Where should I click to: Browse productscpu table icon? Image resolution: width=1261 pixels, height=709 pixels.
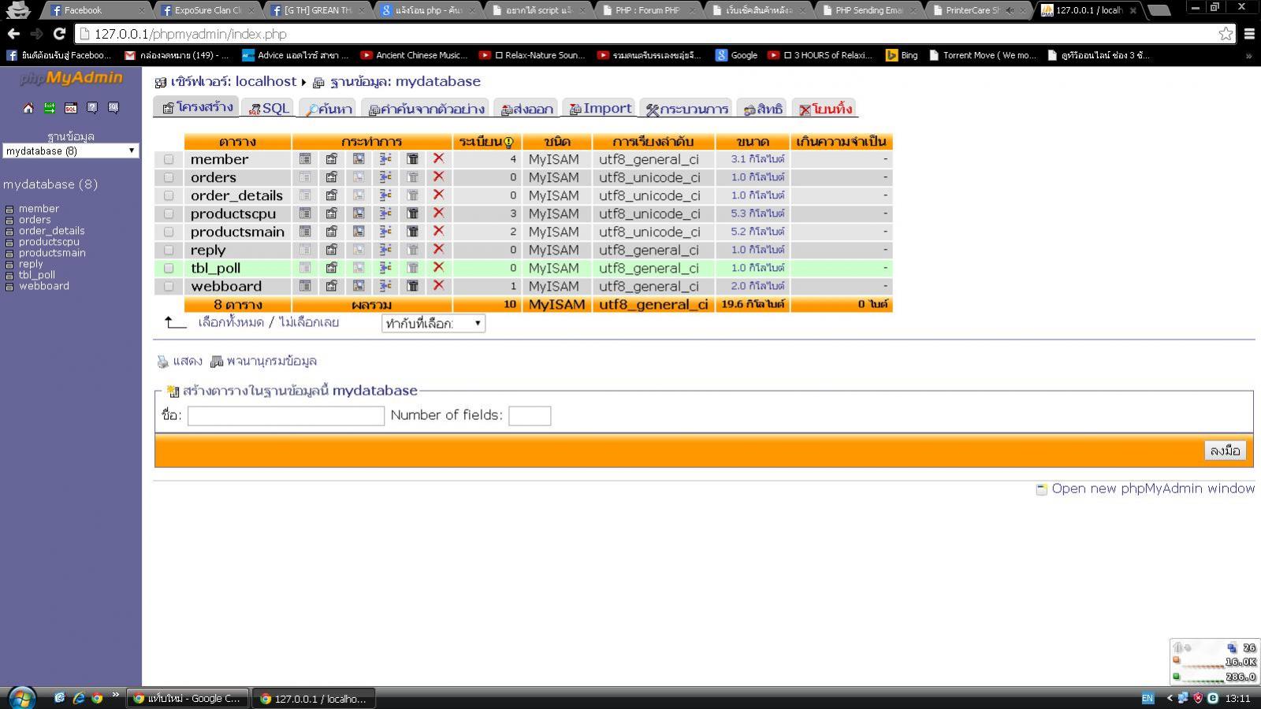[305, 213]
